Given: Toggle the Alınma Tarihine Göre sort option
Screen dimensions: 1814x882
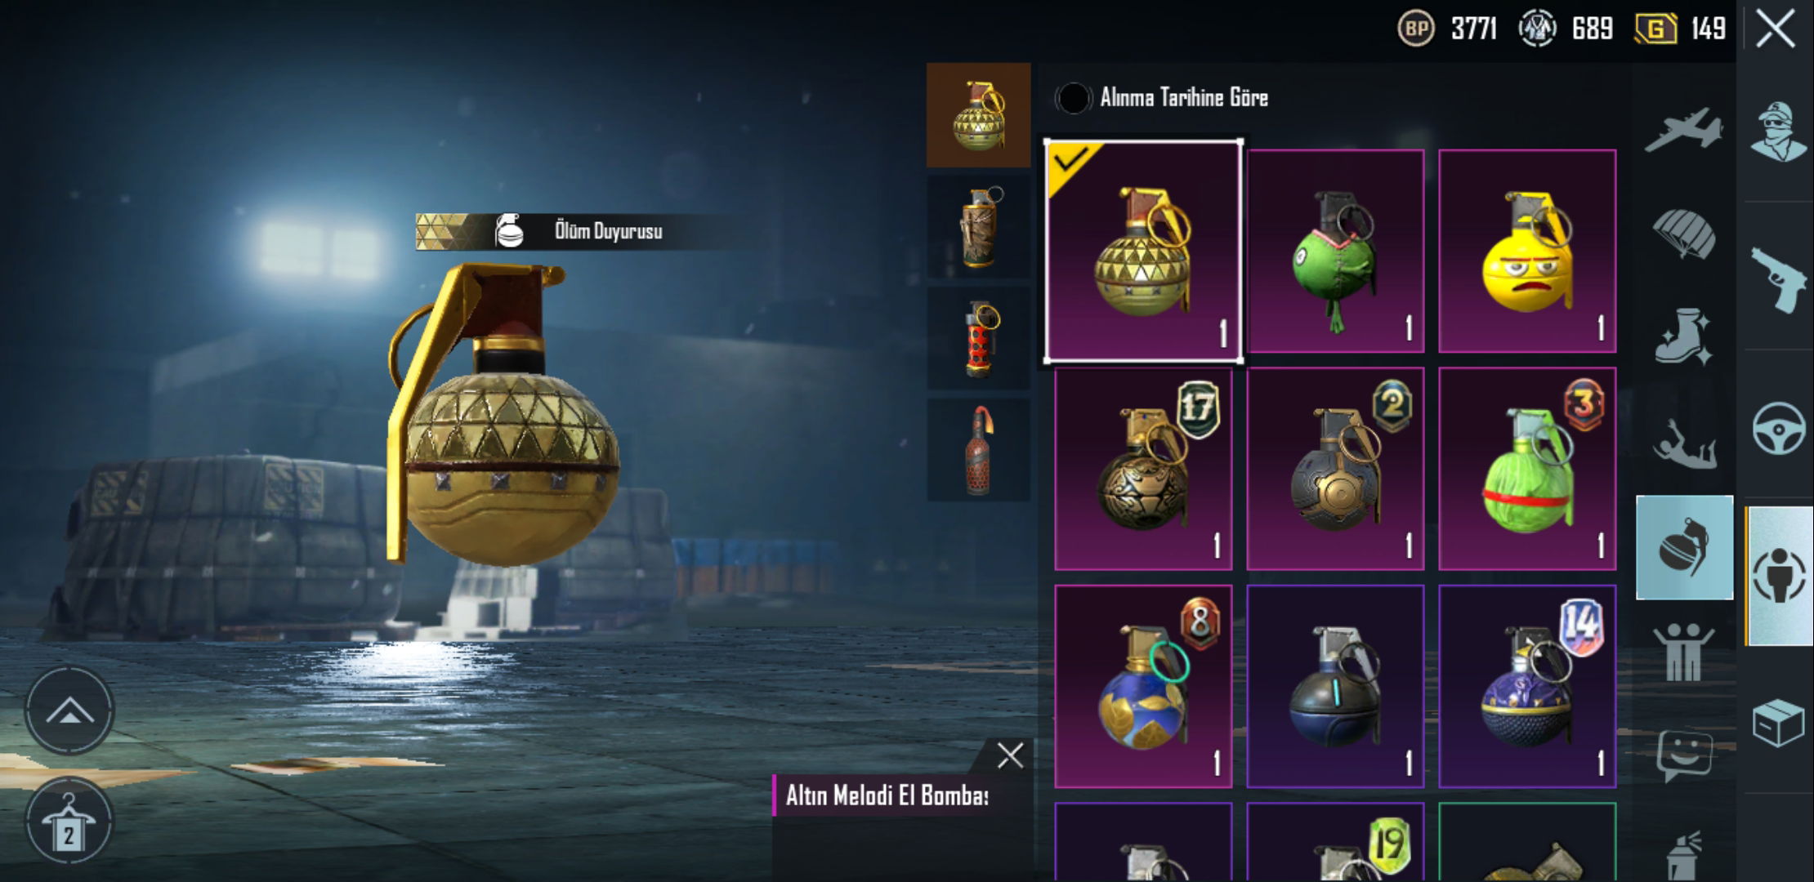Looking at the screenshot, I should point(1162,98).
